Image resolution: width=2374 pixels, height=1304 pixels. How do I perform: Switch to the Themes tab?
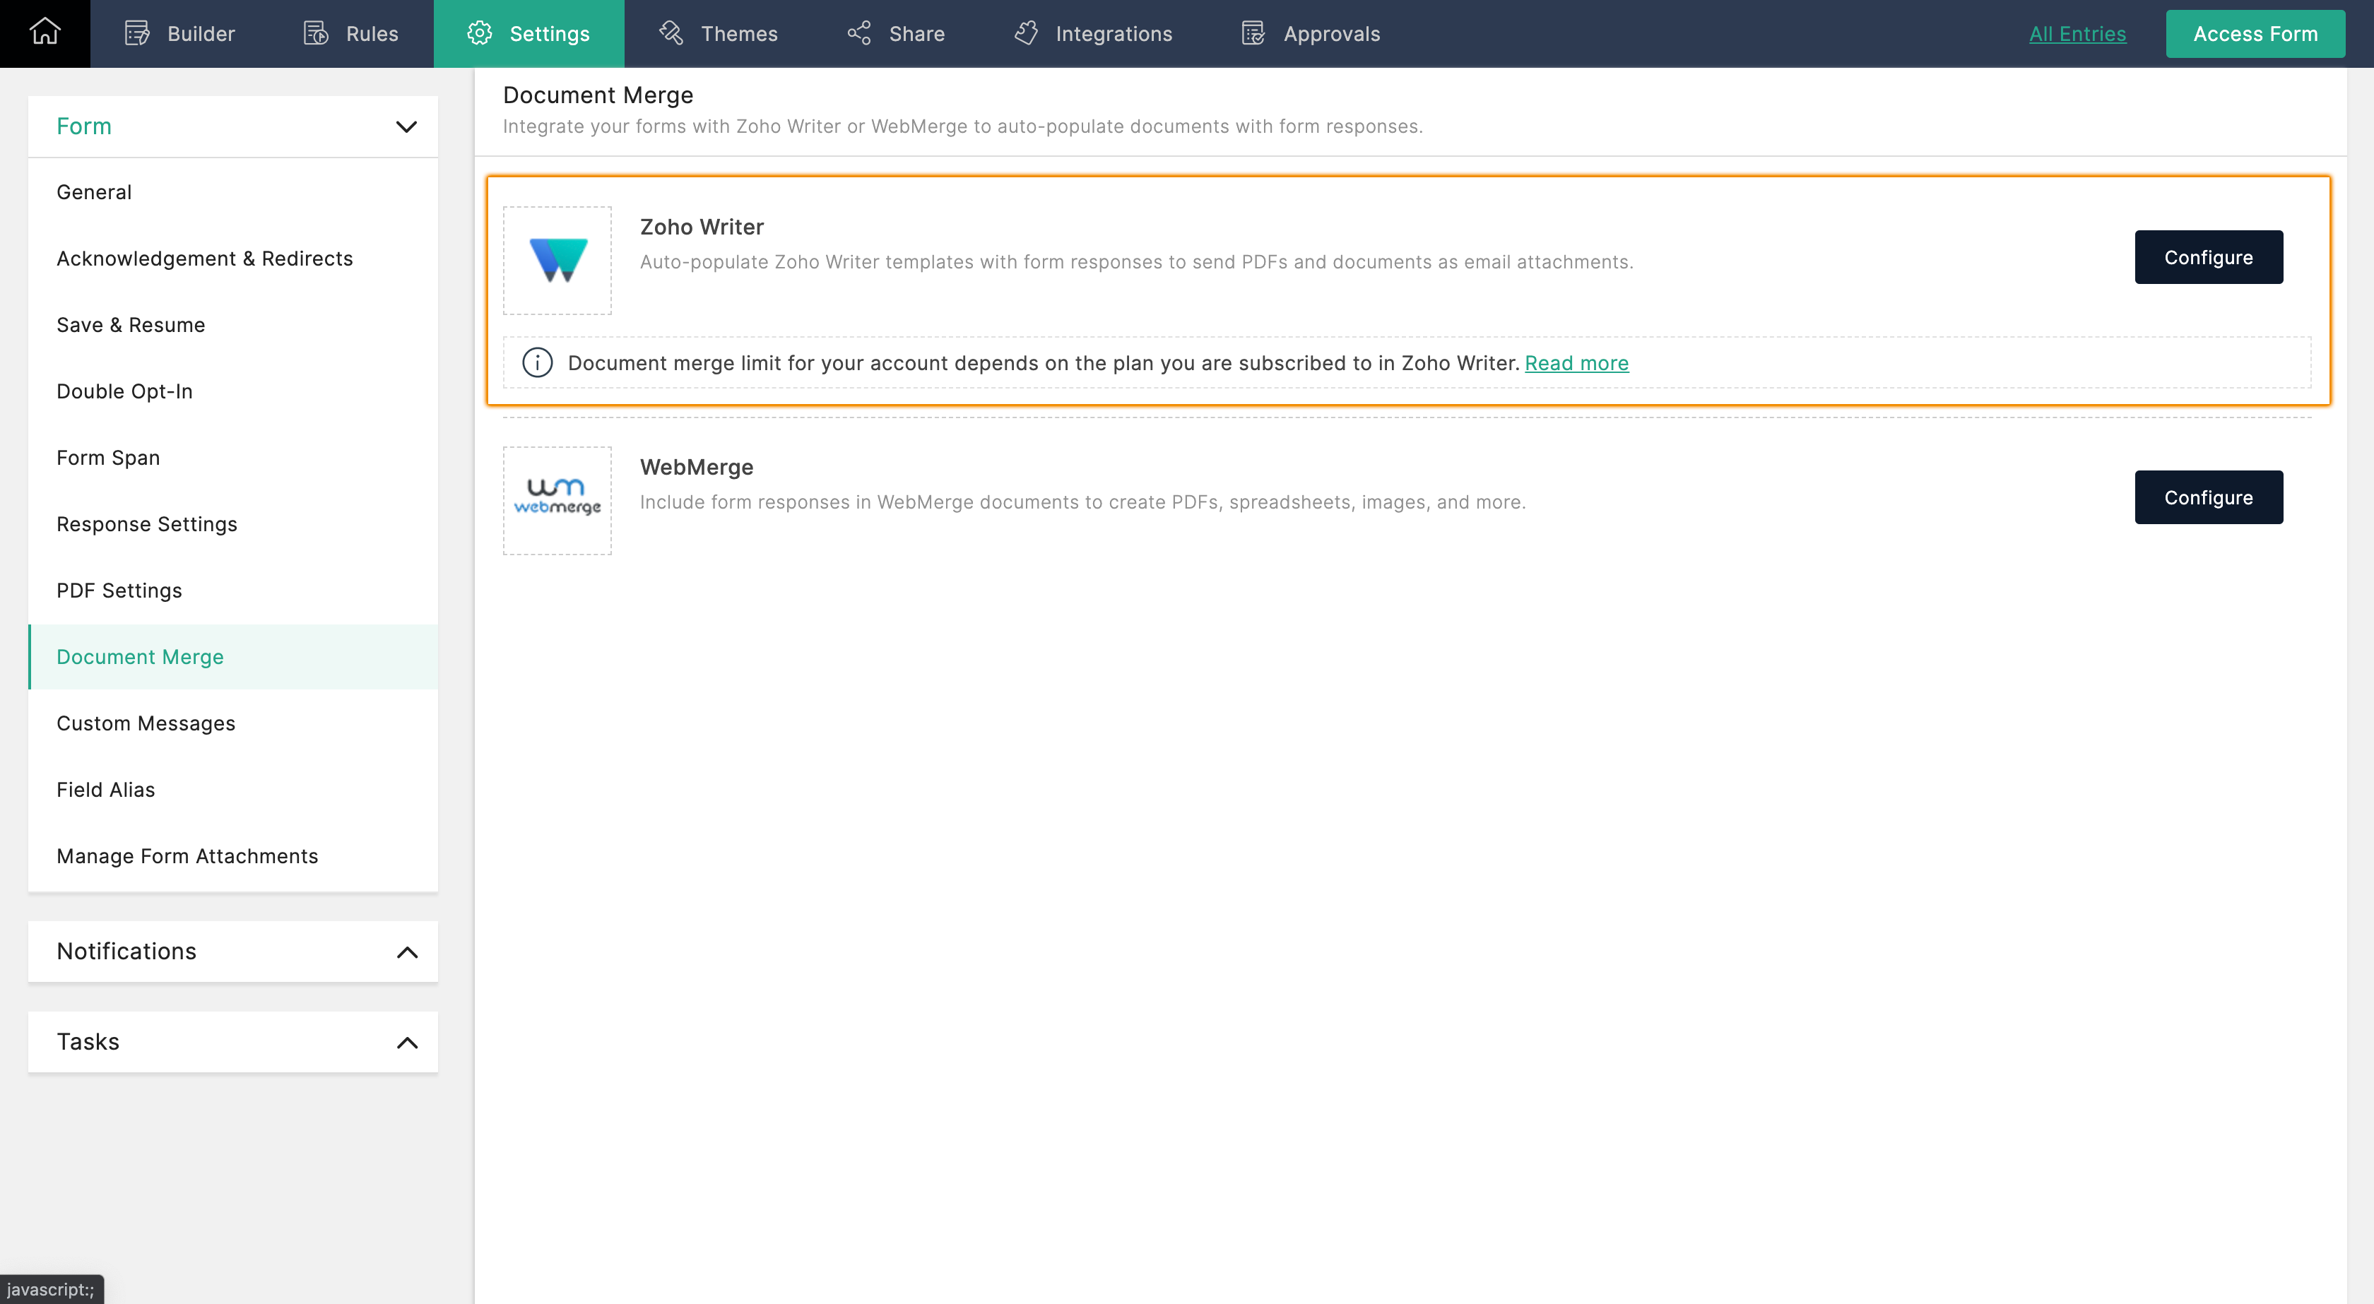point(718,33)
